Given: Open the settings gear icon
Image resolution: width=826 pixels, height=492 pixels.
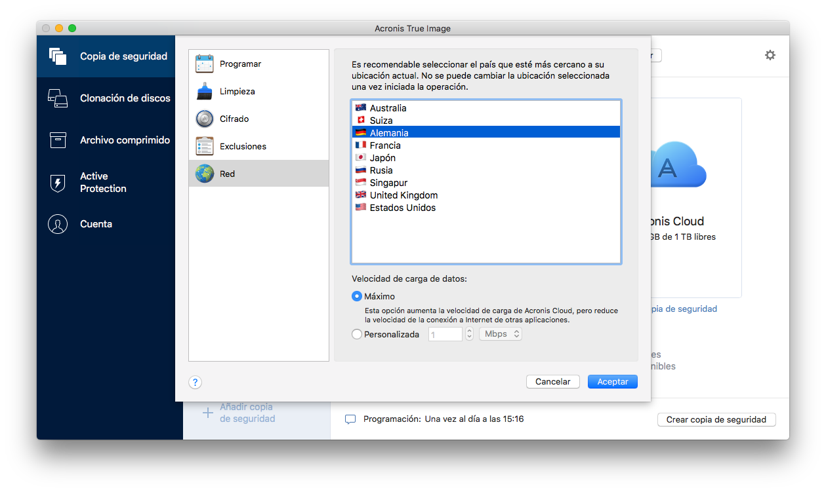Looking at the screenshot, I should pos(770,56).
